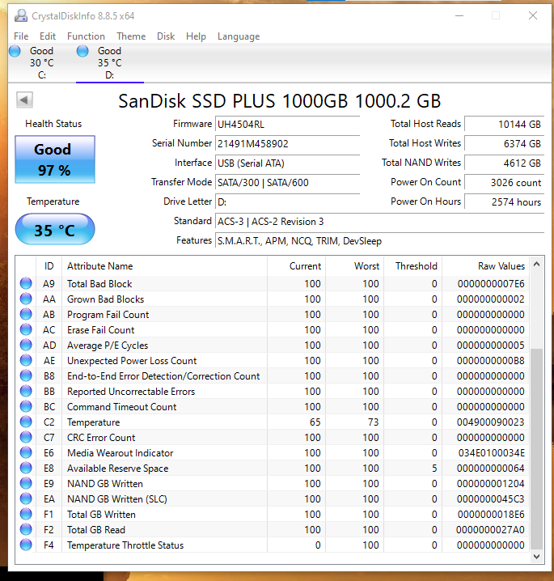Click the Threshold column header

pos(413,266)
